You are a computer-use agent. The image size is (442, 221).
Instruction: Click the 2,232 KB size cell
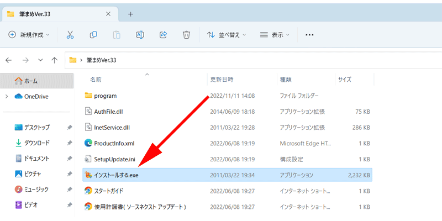pos(359,175)
